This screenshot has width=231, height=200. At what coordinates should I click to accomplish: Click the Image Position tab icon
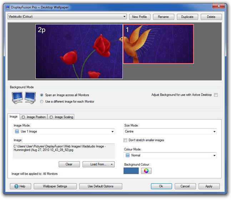coord(23,117)
